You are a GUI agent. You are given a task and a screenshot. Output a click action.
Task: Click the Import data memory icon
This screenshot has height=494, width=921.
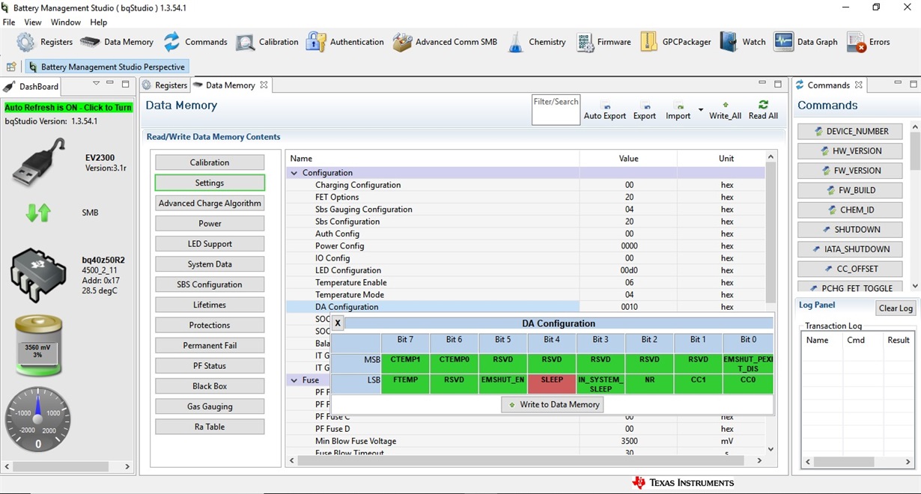pyautogui.click(x=678, y=111)
